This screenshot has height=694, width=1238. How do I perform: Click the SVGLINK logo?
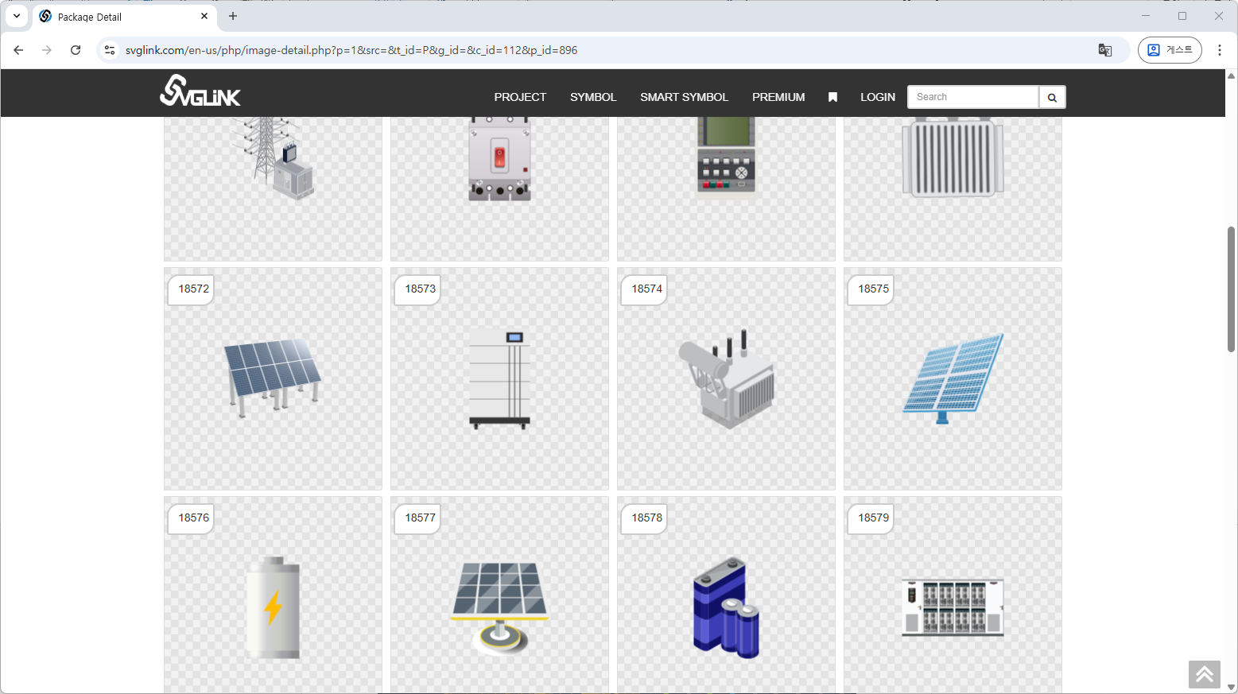(200, 91)
